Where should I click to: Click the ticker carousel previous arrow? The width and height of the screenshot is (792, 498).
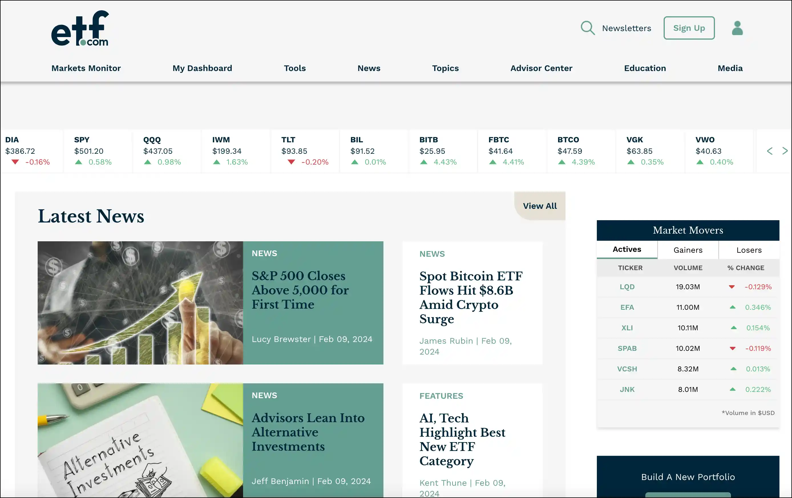[770, 151]
